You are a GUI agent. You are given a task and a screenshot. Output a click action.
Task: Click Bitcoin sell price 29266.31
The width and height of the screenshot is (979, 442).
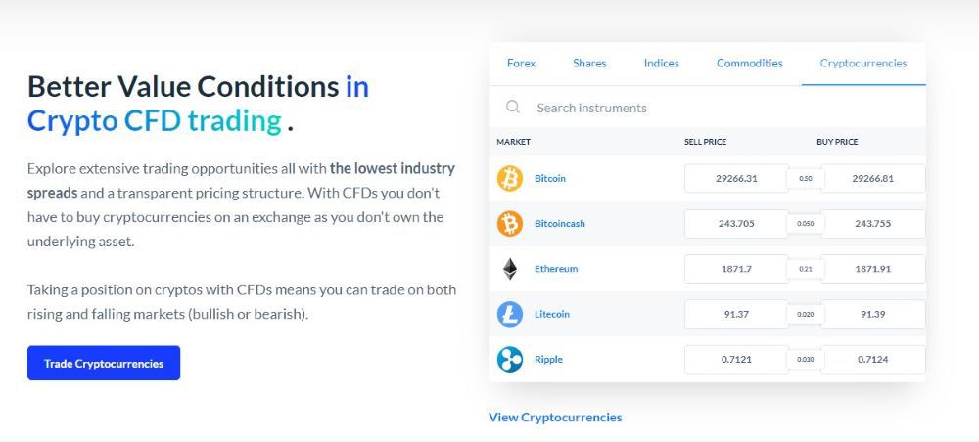(x=736, y=179)
